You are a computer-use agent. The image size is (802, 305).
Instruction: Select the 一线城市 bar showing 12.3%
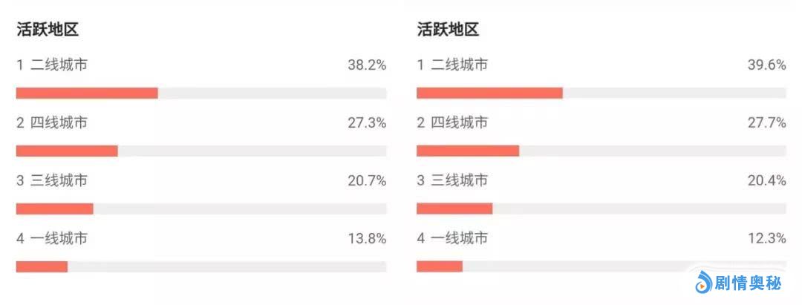pyautogui.click(x=440, y=266)
